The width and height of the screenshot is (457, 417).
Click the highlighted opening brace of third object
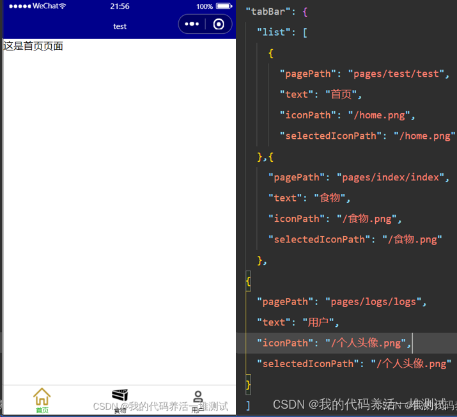tap(249, 281)
